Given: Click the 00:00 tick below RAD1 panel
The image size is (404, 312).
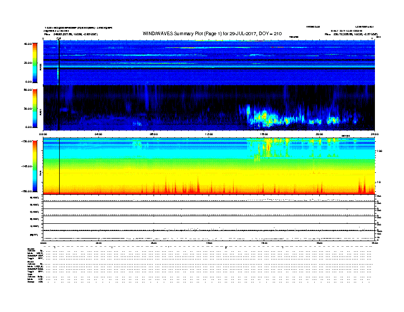Looking at the screenshot, I should pyautogui.click(x=43, y=134).
